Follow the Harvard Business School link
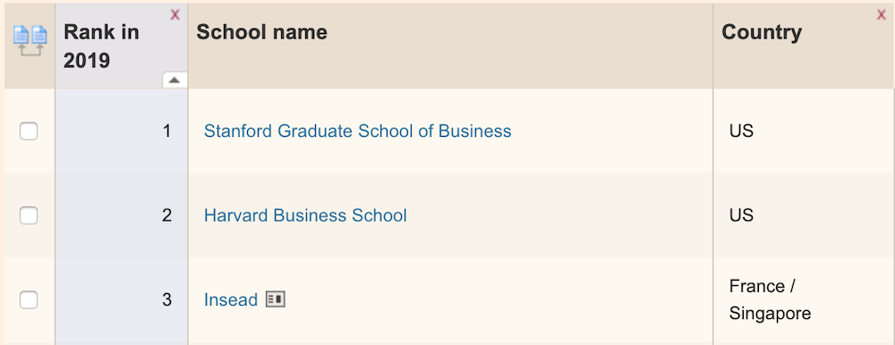Viewport: 895px width, 345px height. point(305,215)
